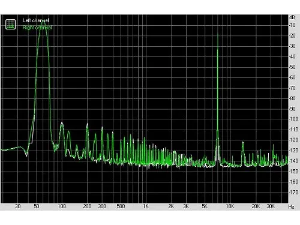Click the harmonic peak at 200 Hz
The width and height of the screenshot is (300, 225).
[87, 124]
